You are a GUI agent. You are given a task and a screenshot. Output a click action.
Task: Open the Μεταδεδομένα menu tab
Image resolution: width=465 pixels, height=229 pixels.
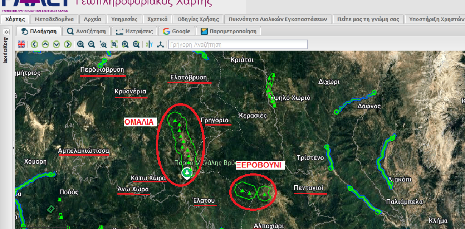[x=54, y=19]
